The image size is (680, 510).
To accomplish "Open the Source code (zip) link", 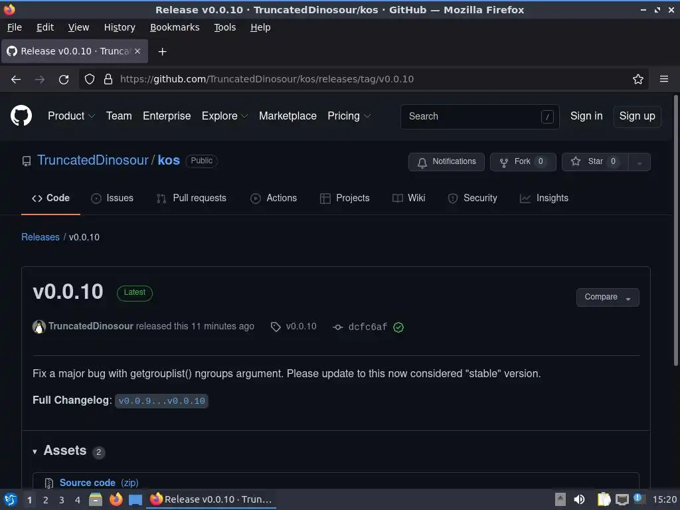I will tap(99, 483).
